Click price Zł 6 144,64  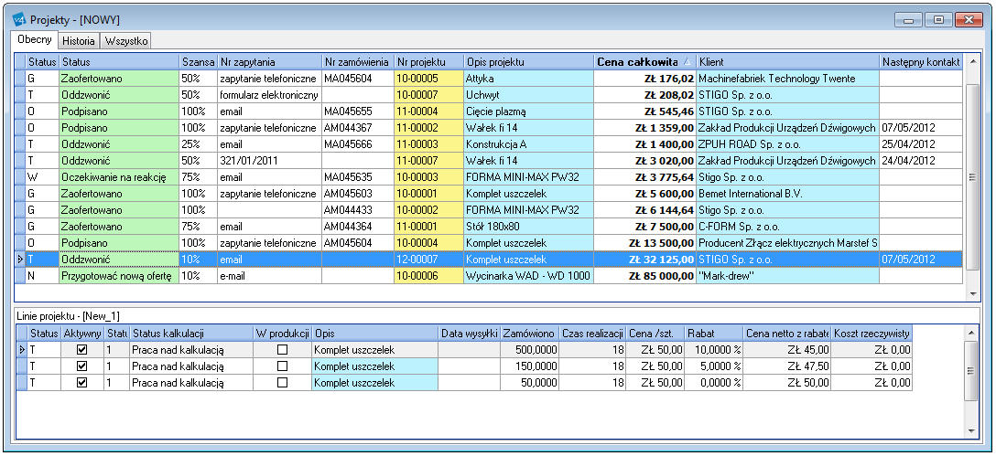click(x=644, y=210)
